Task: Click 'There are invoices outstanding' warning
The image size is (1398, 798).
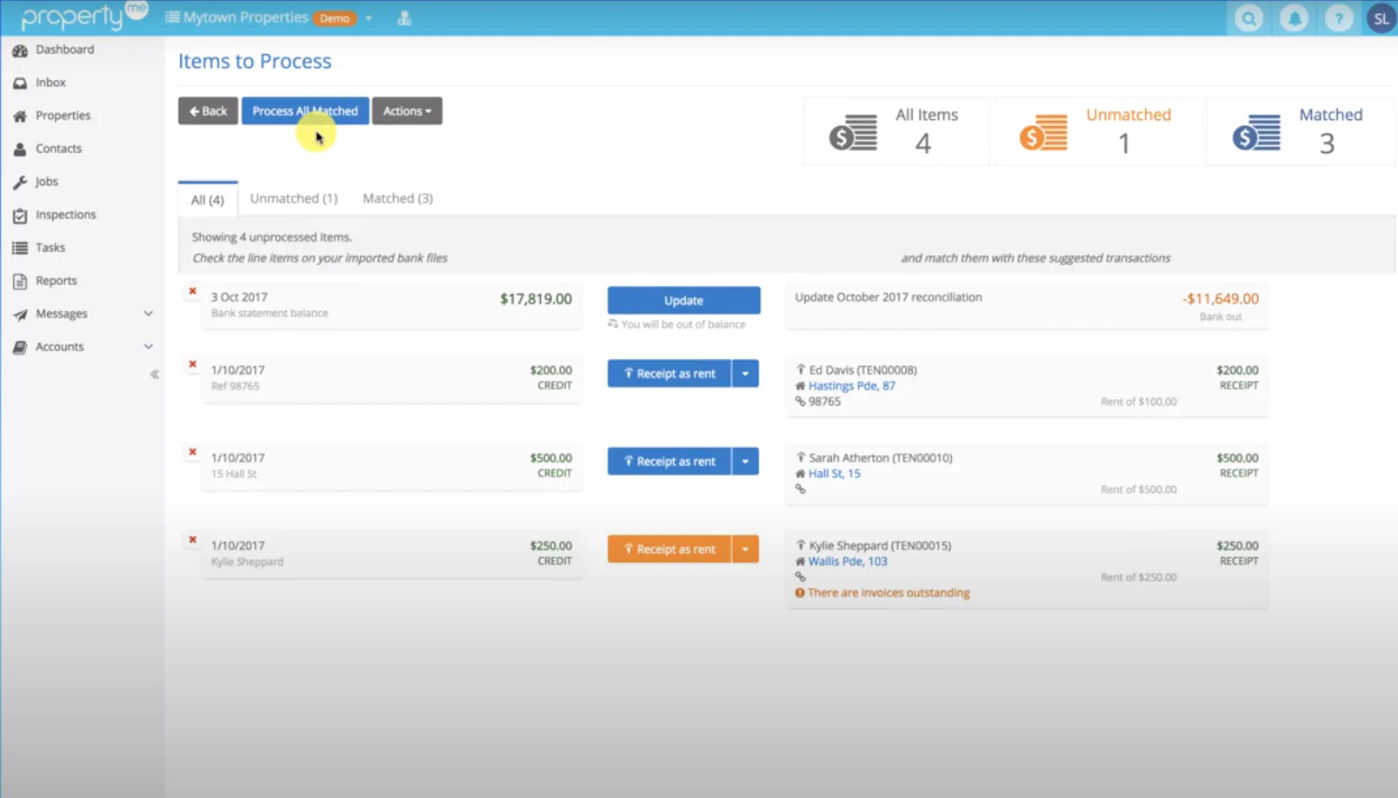Action: coord(889,593)
